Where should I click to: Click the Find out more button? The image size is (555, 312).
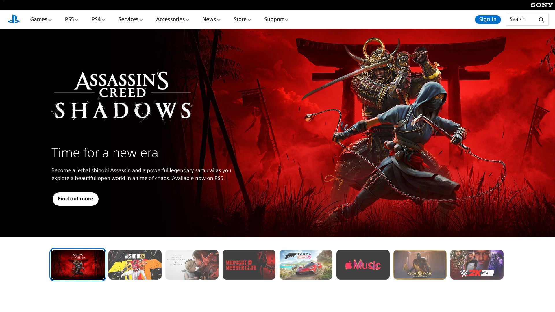(x=75, y=199)
